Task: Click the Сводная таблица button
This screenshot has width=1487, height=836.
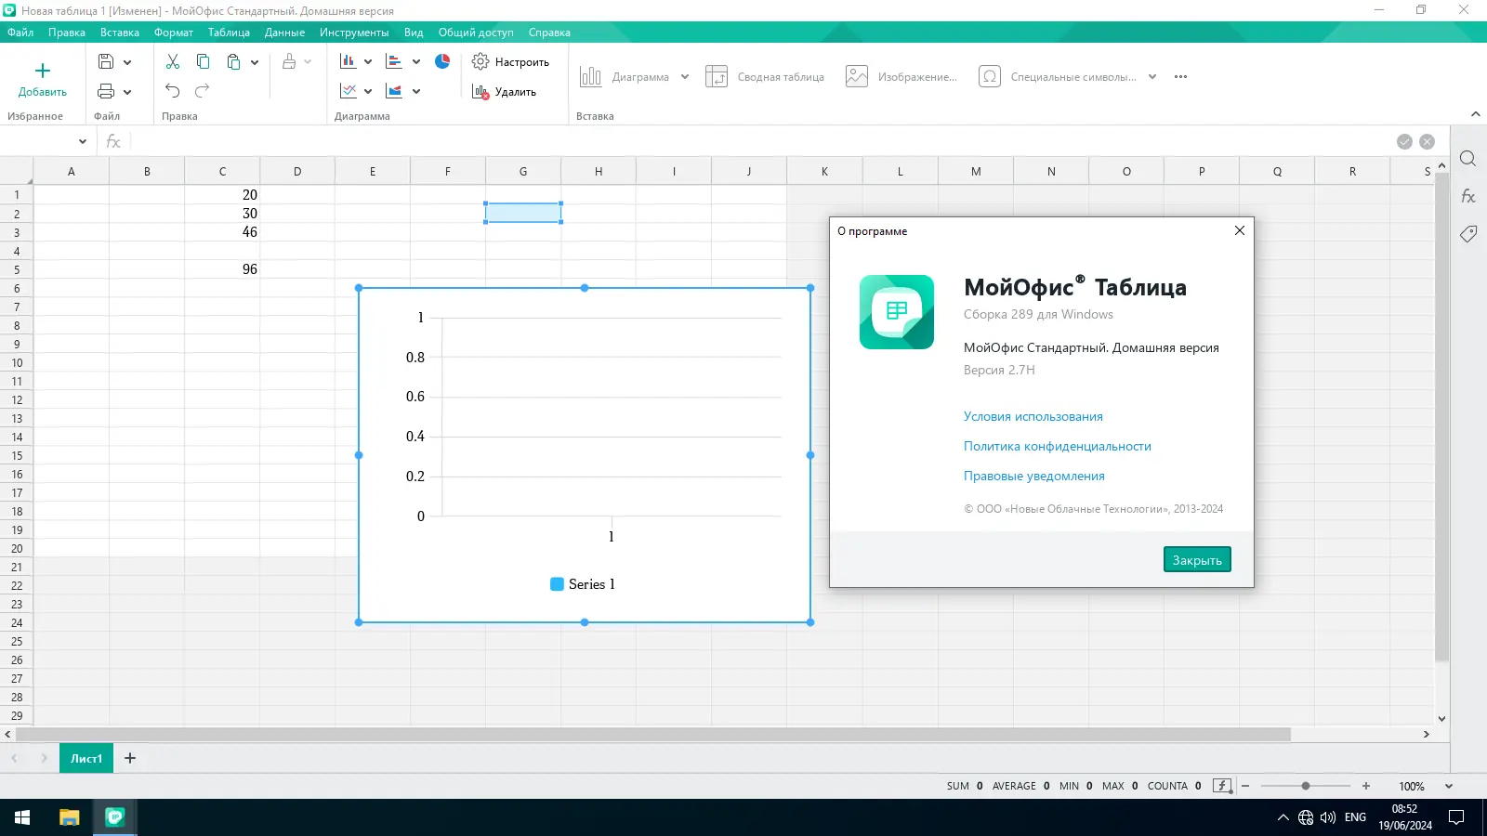Action: (765, 77)
